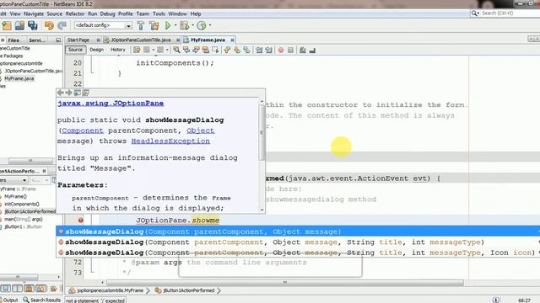
Task: Select the Source view button
Action: (x=75, y=50)
